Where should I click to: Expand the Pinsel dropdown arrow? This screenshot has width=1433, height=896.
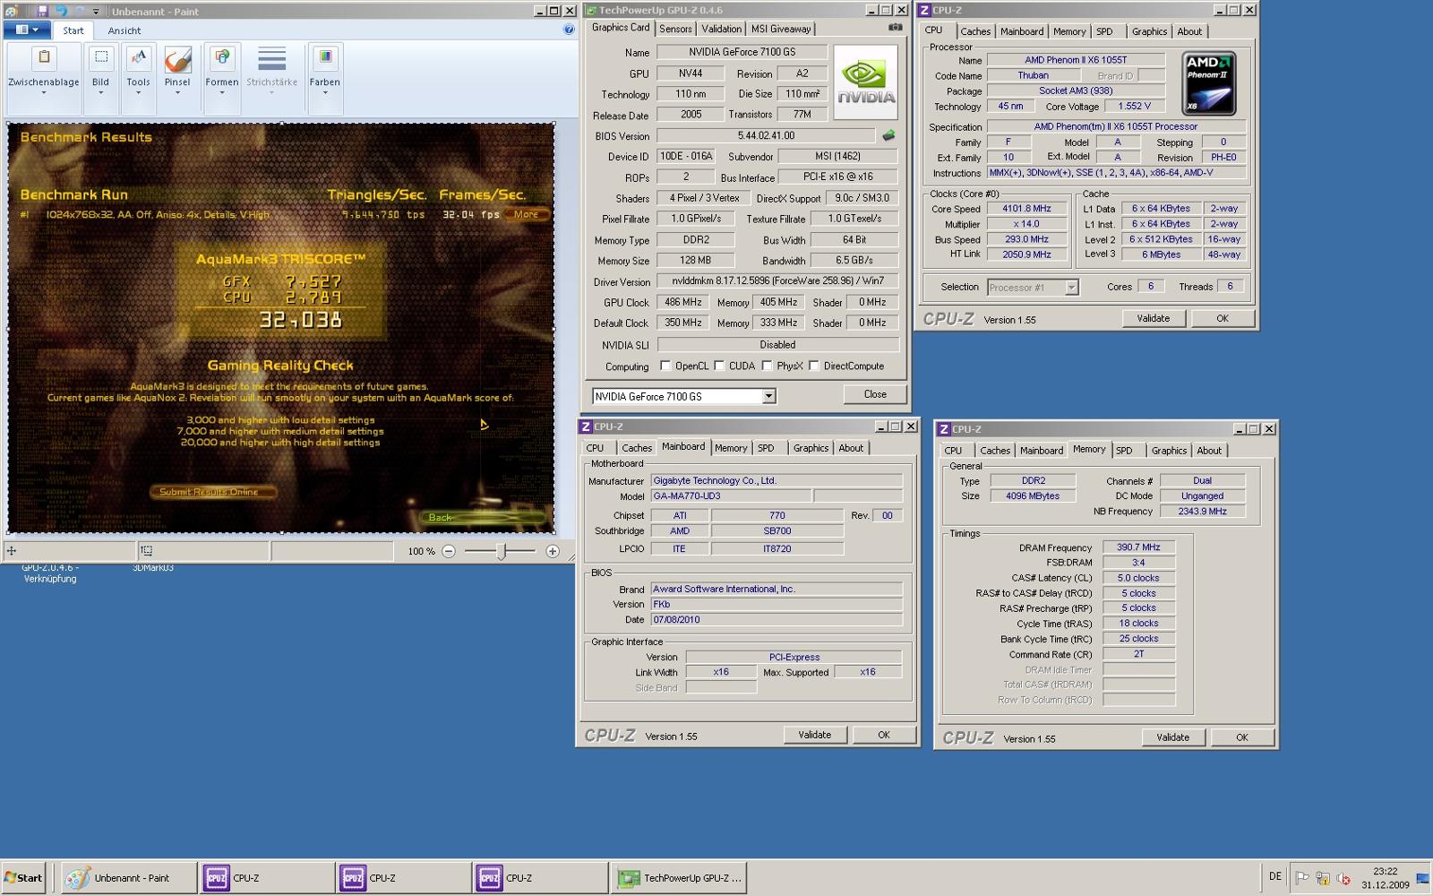tap(177, 92)
